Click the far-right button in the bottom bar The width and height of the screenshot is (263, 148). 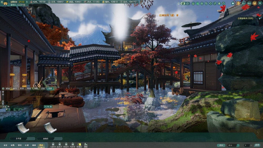(257, 145)
